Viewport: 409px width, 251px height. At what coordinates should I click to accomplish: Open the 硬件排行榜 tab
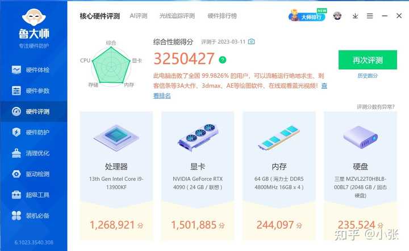click(222, 16)
